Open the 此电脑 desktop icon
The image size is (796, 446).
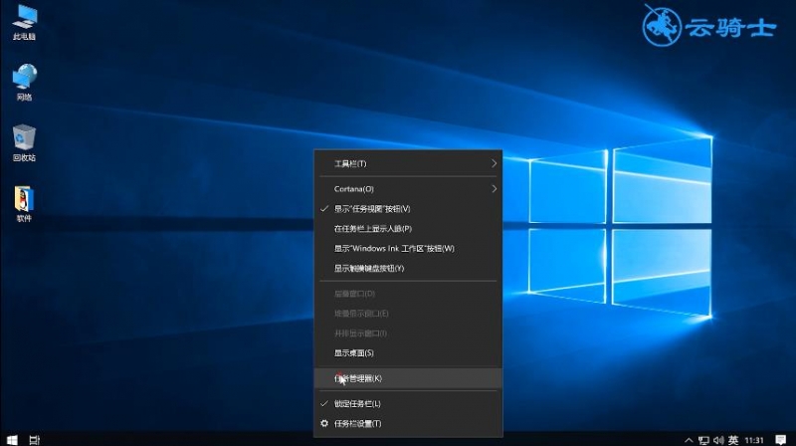(24, 23)
